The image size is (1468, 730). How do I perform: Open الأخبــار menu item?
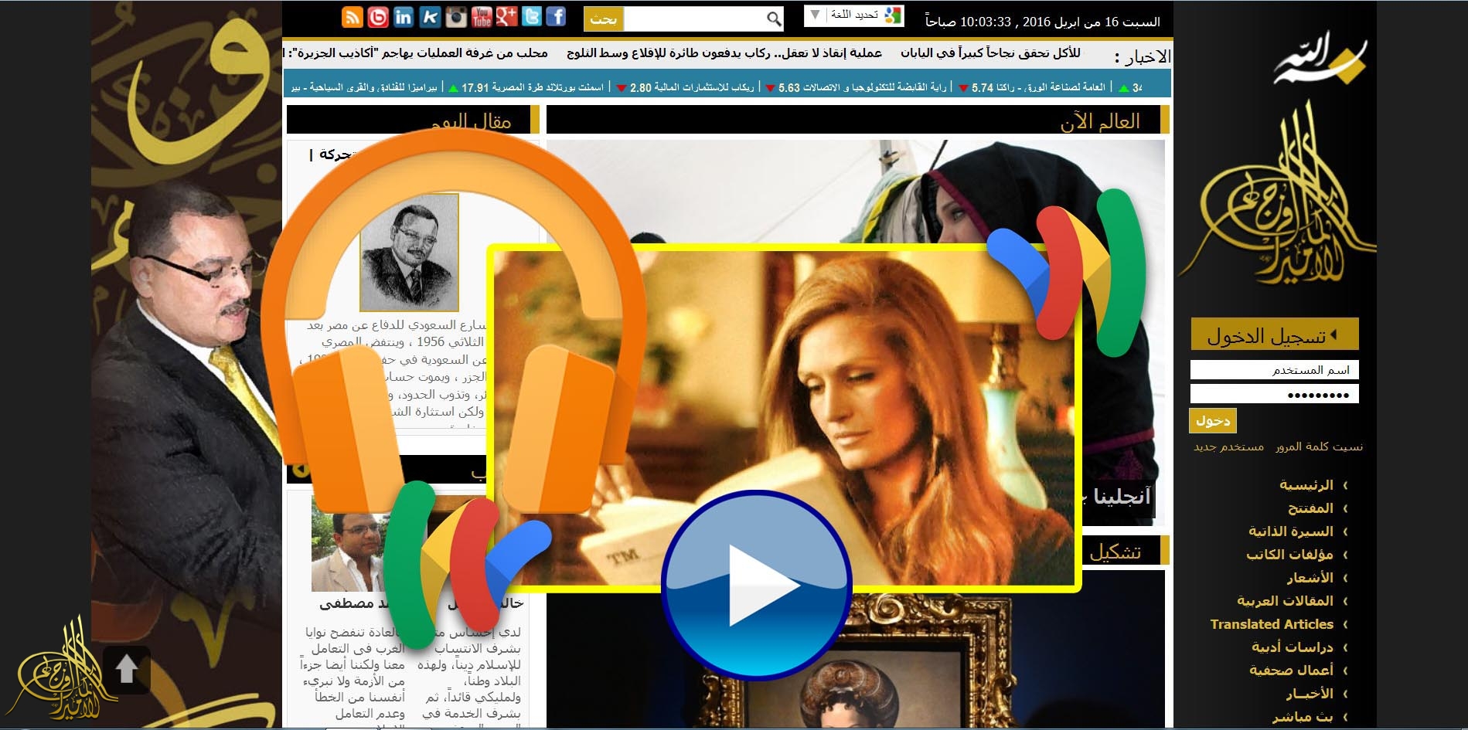point(1310,694)
